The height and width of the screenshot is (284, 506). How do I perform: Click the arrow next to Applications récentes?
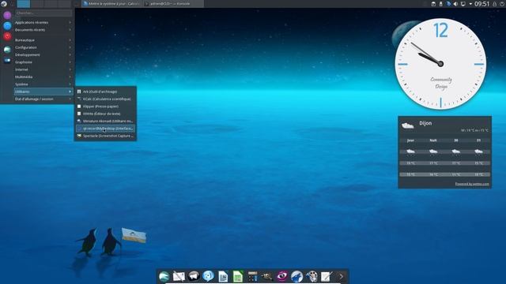(x=70, y=23)
